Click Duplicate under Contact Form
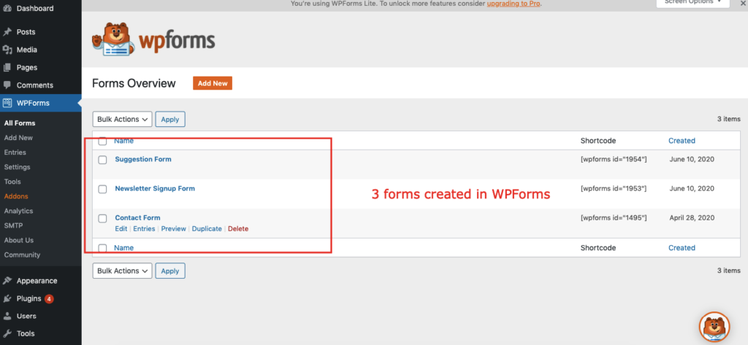The image size is (748, 345). coord(207,229)
